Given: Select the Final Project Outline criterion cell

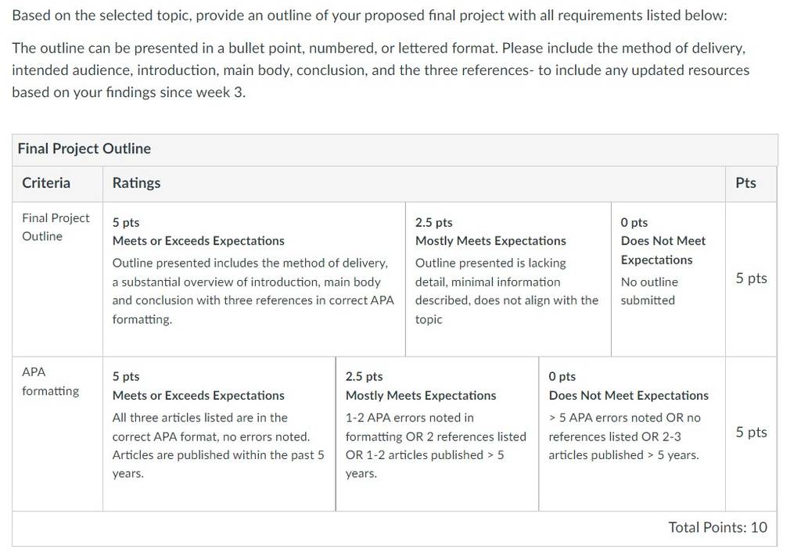Looking at the screenshot, I should coord(57,279).
